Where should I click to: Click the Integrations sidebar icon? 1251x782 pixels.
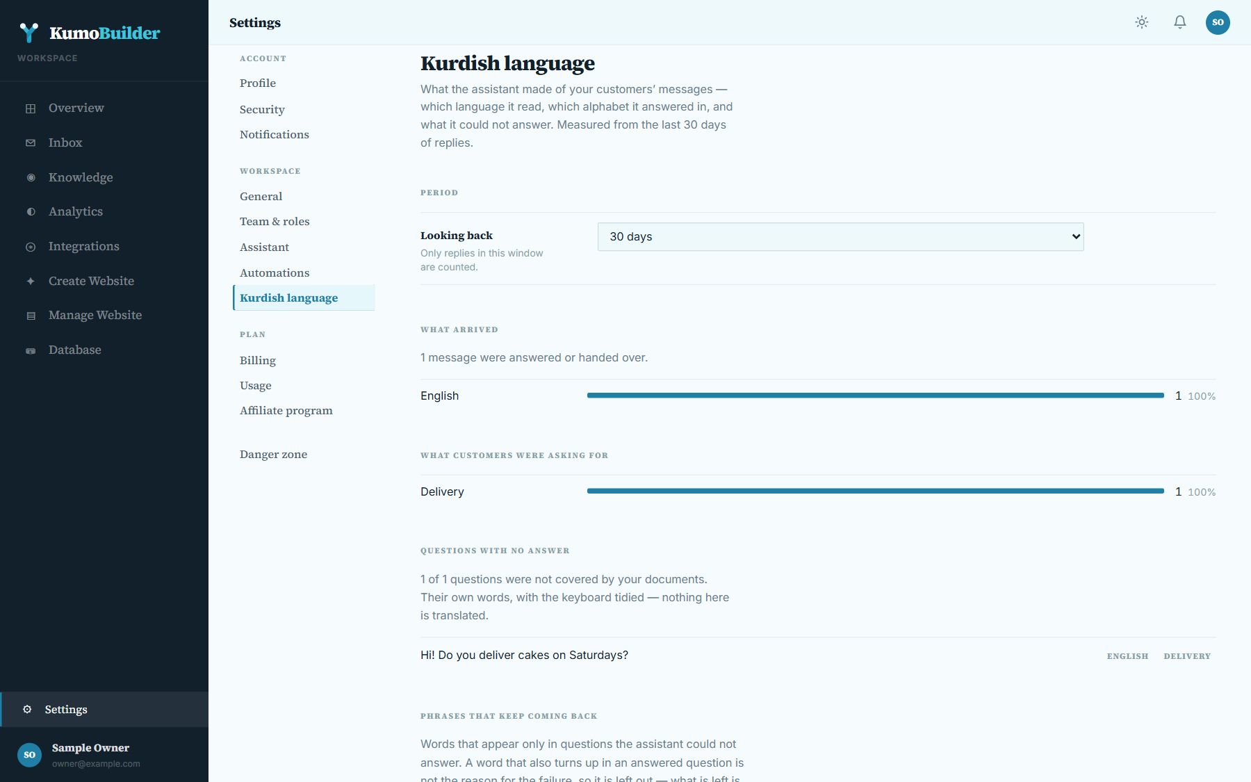click(x=31, y=247)
